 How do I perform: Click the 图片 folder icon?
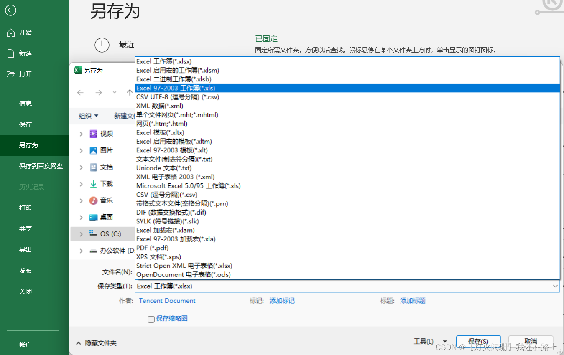pos(93,150)
